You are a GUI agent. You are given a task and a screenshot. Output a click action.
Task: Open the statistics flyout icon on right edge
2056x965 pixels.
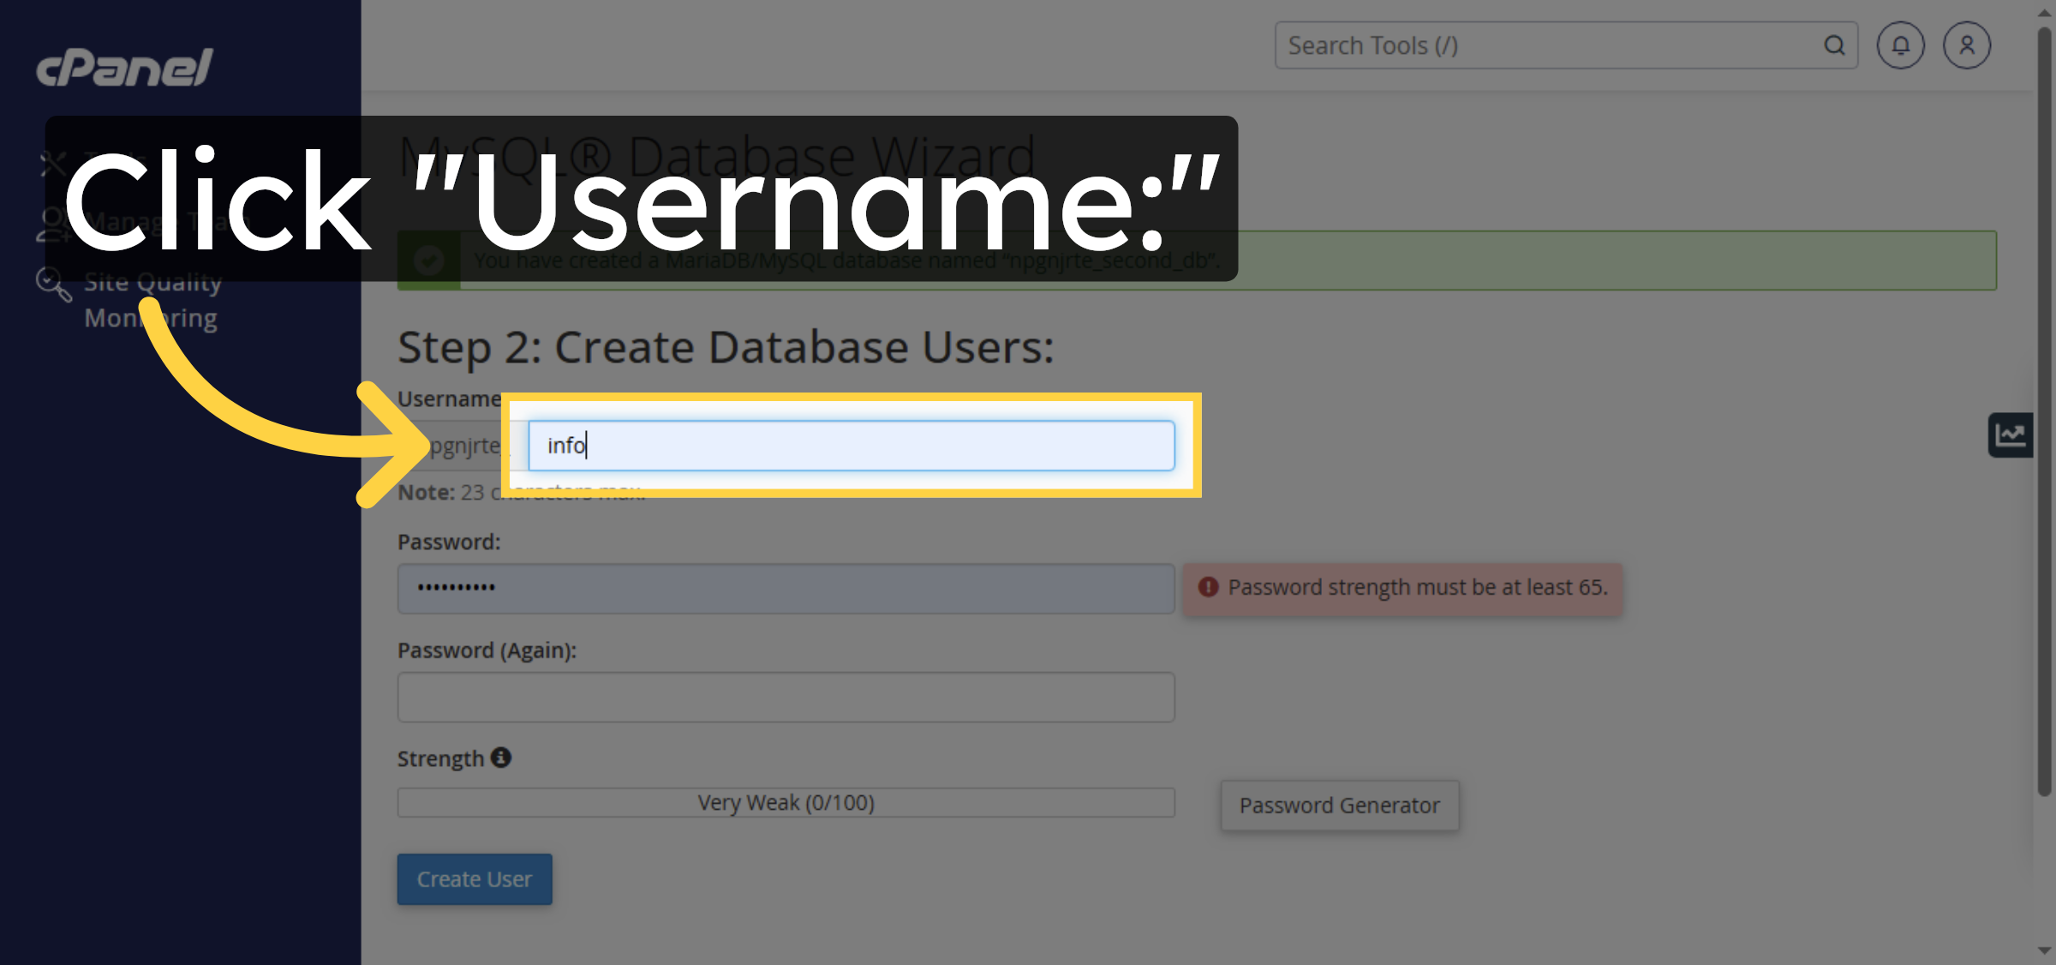(2011, 435)
